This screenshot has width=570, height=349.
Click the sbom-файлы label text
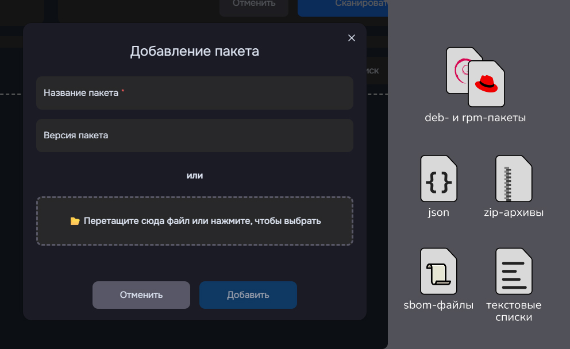pyautogui.click(x=437, y=305)
